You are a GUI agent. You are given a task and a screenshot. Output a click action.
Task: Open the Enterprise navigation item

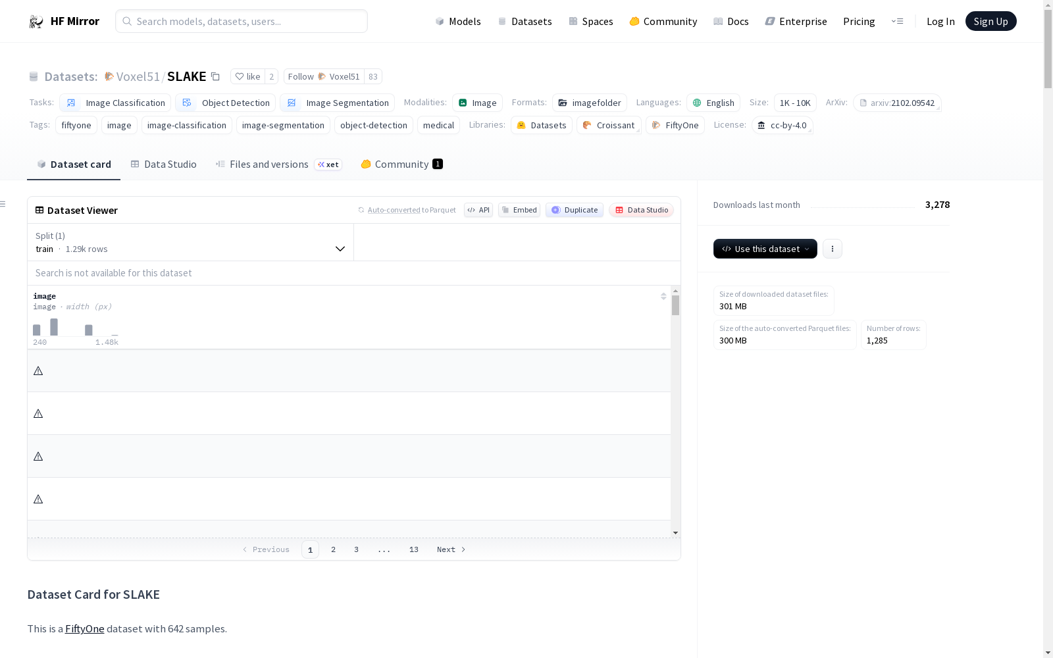(x=796, y=21)
